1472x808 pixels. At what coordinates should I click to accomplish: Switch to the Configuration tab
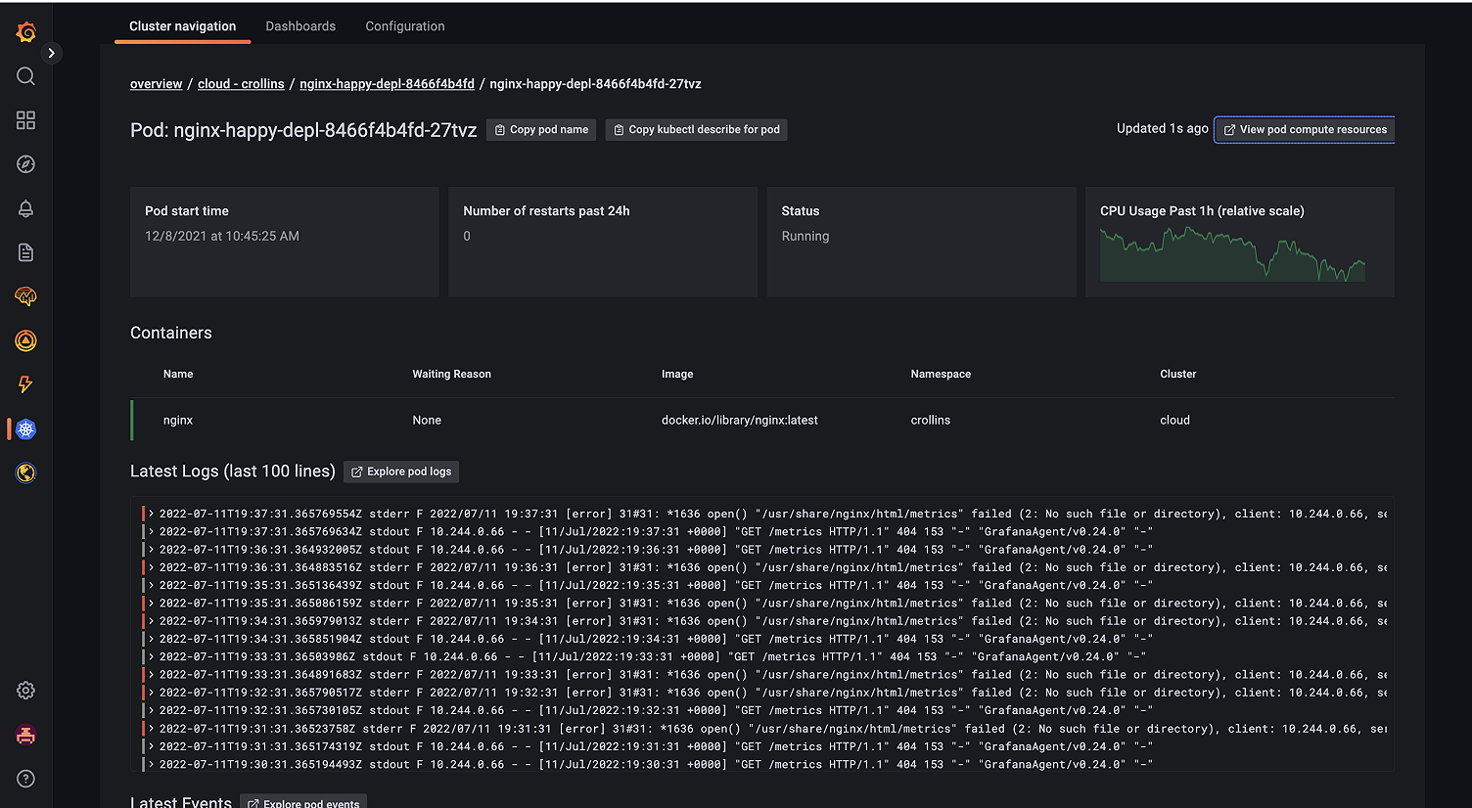point(405,26)
